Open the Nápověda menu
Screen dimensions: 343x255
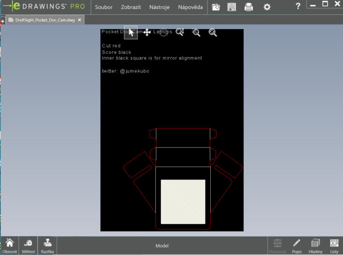click(190, 7)
